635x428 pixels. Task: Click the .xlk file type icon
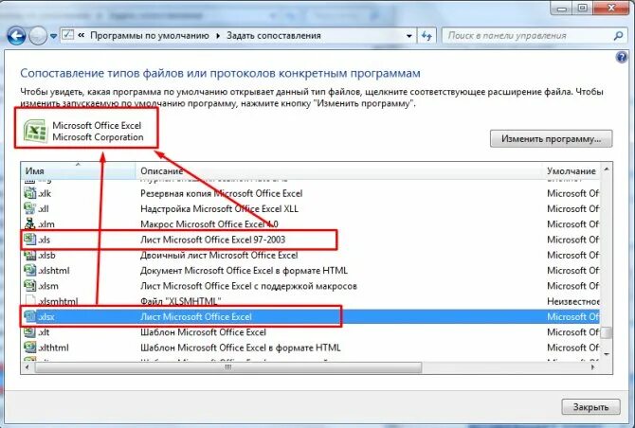(30, 193)
